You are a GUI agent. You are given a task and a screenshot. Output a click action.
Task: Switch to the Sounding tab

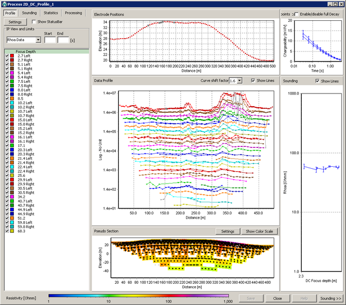click(29, 13)
